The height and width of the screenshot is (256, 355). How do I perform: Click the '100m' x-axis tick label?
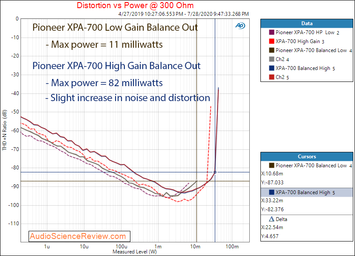(232, 247)
